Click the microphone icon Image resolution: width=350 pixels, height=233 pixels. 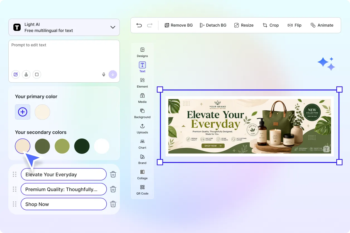tap(104, 75)
